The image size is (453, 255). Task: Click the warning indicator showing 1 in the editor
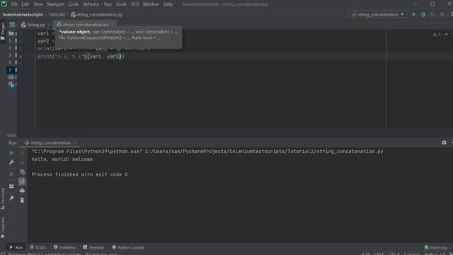pyautogui.click(x=437, y=35)
